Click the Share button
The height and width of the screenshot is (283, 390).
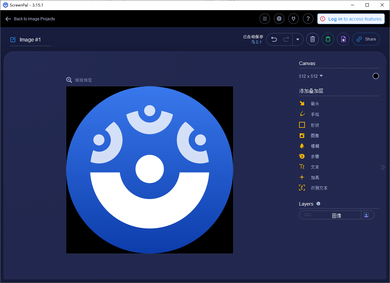366,39
